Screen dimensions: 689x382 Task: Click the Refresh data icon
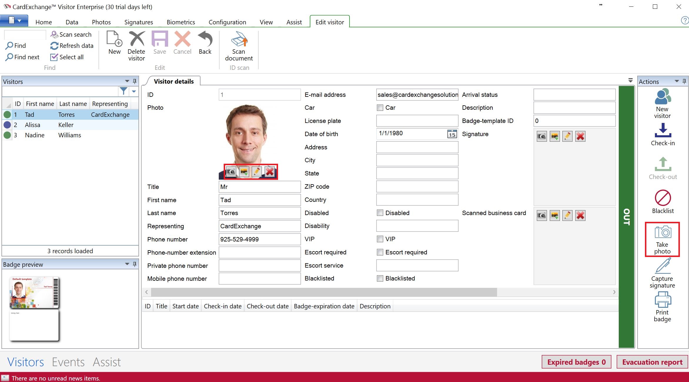54,46
